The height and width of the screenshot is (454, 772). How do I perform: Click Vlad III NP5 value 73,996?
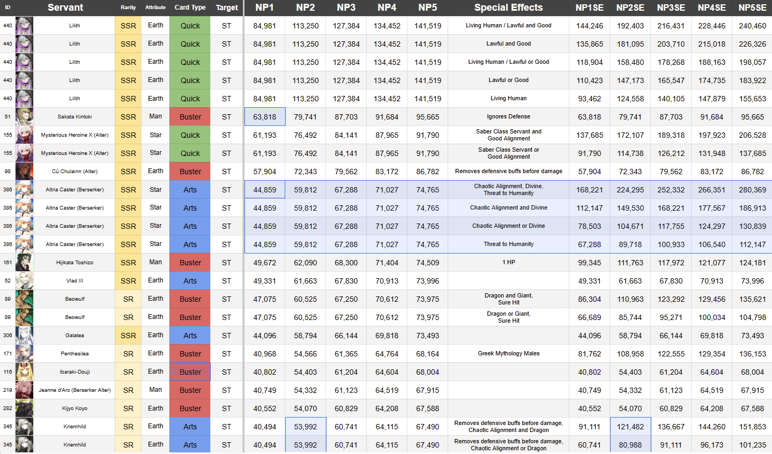(428, 281)
